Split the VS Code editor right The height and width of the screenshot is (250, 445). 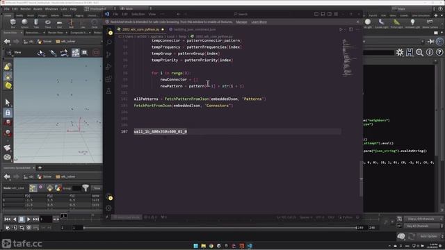(x=351, y=29)
